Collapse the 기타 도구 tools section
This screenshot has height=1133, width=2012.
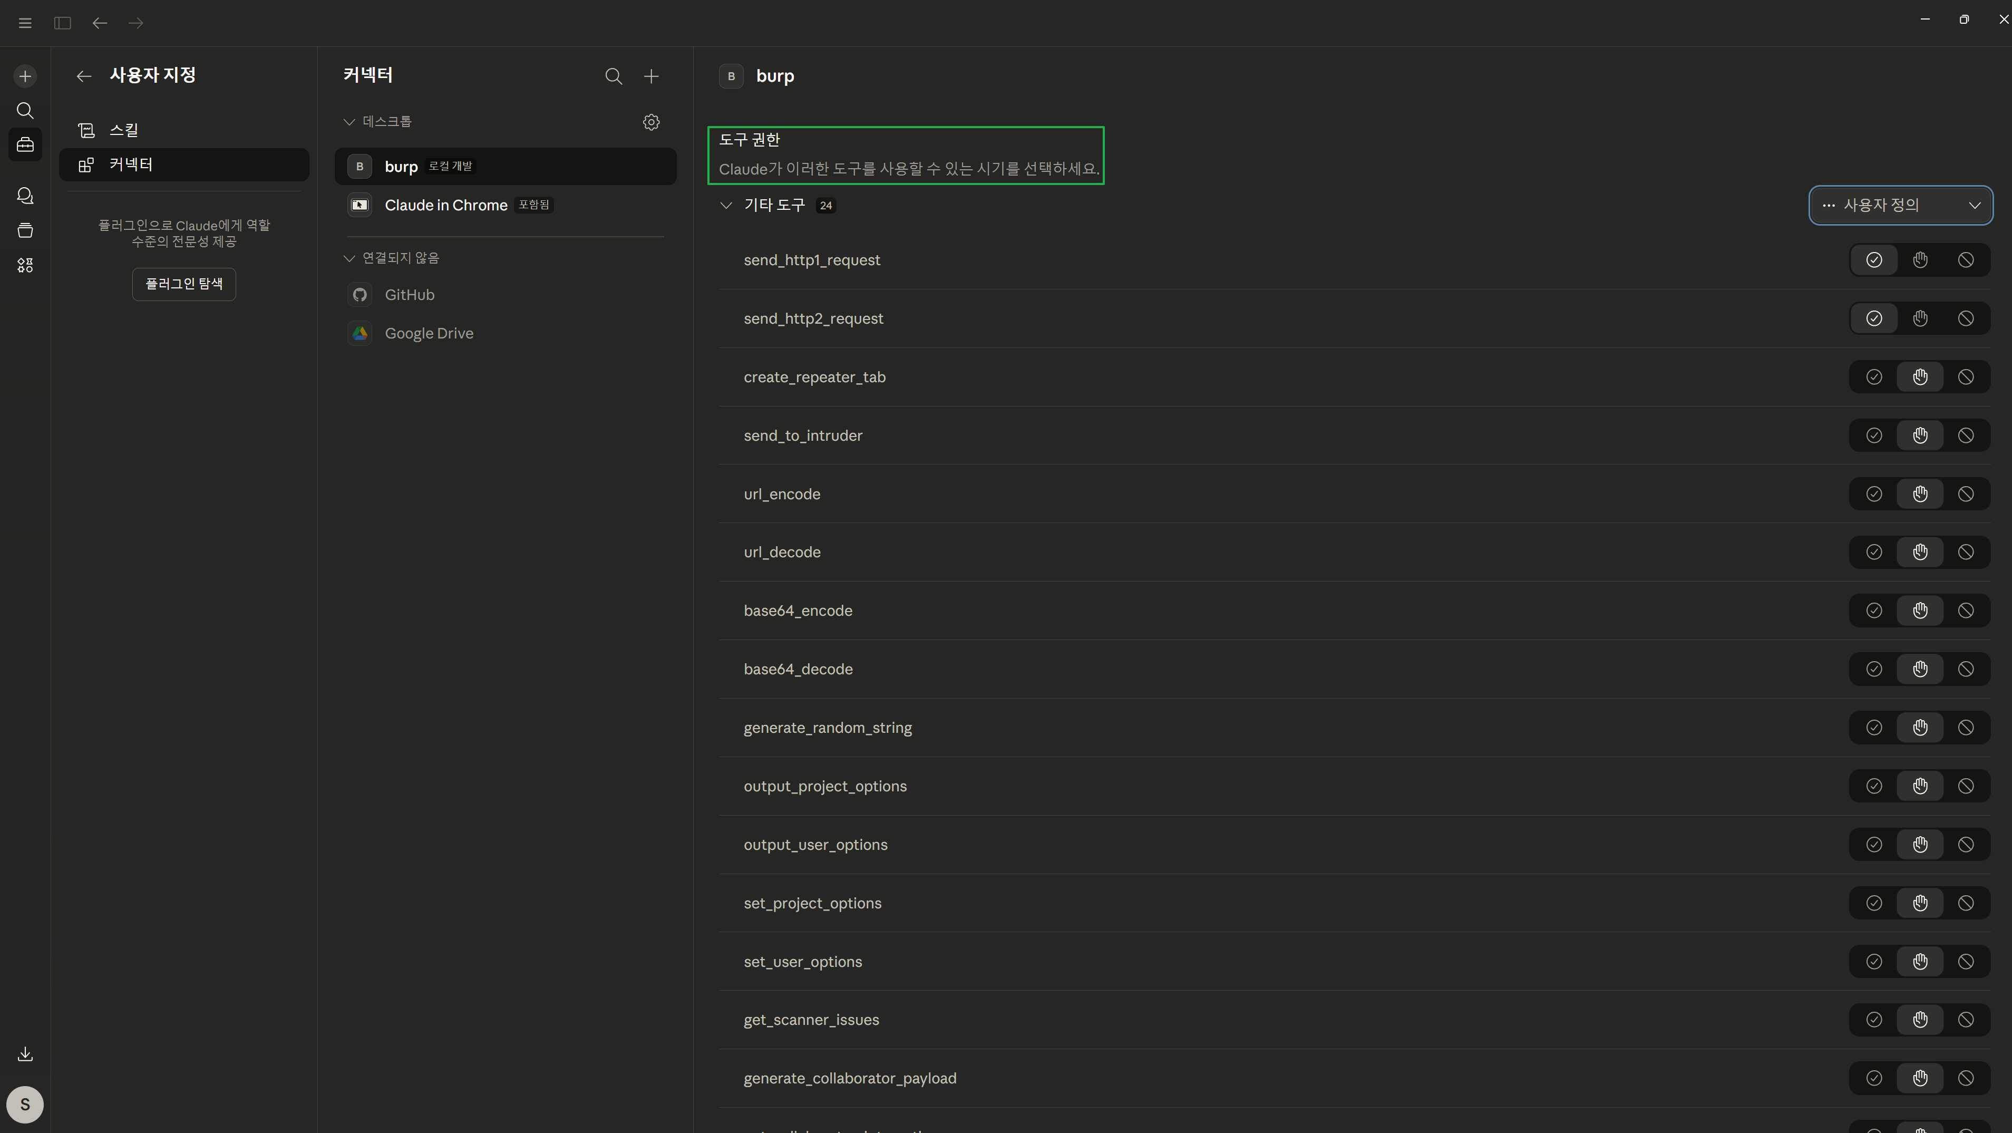pos(726,205)
